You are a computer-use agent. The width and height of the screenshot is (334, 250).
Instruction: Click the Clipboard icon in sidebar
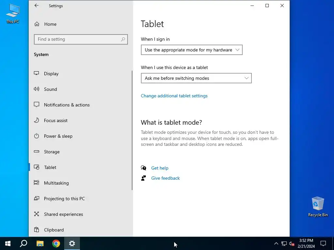37,229
